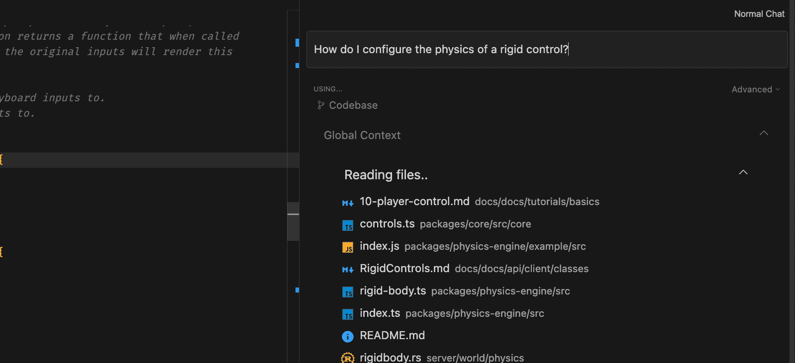Click the TypeScript icon beside rigid-body.ts

point(348,292)
